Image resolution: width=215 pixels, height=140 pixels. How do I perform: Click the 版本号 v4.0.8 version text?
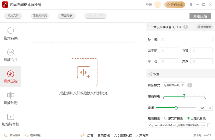pyautogui.click(x=202, y=135)
